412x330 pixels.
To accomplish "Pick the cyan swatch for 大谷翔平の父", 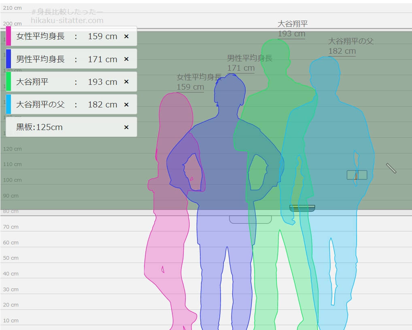I will [x=8, y=105].
